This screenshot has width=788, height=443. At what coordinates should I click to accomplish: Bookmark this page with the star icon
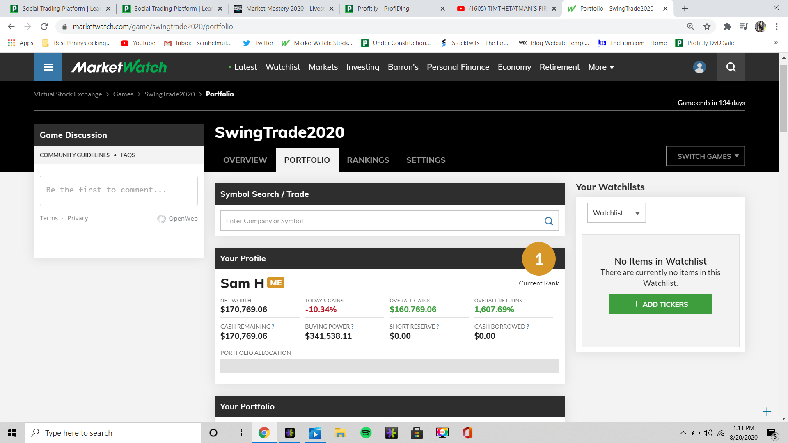(x=707, y=27)
